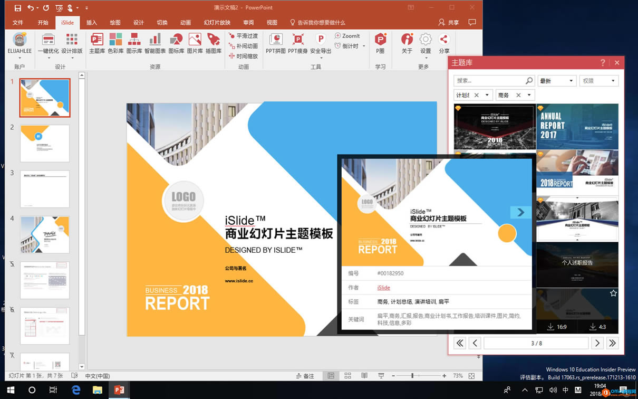Open iSlide 设置 settings
This screenshot has height=399, width=638.
pos(425,42)
